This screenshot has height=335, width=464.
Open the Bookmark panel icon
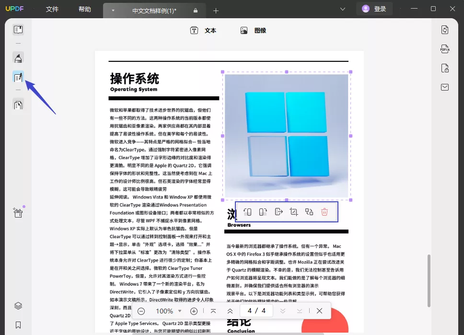(x=18, y=325)
